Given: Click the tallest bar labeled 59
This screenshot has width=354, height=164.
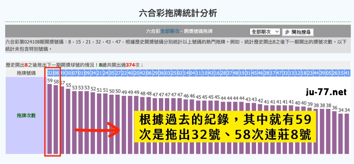Looking at the screenshot, I should pyautogui.click(x=50, y=119).
